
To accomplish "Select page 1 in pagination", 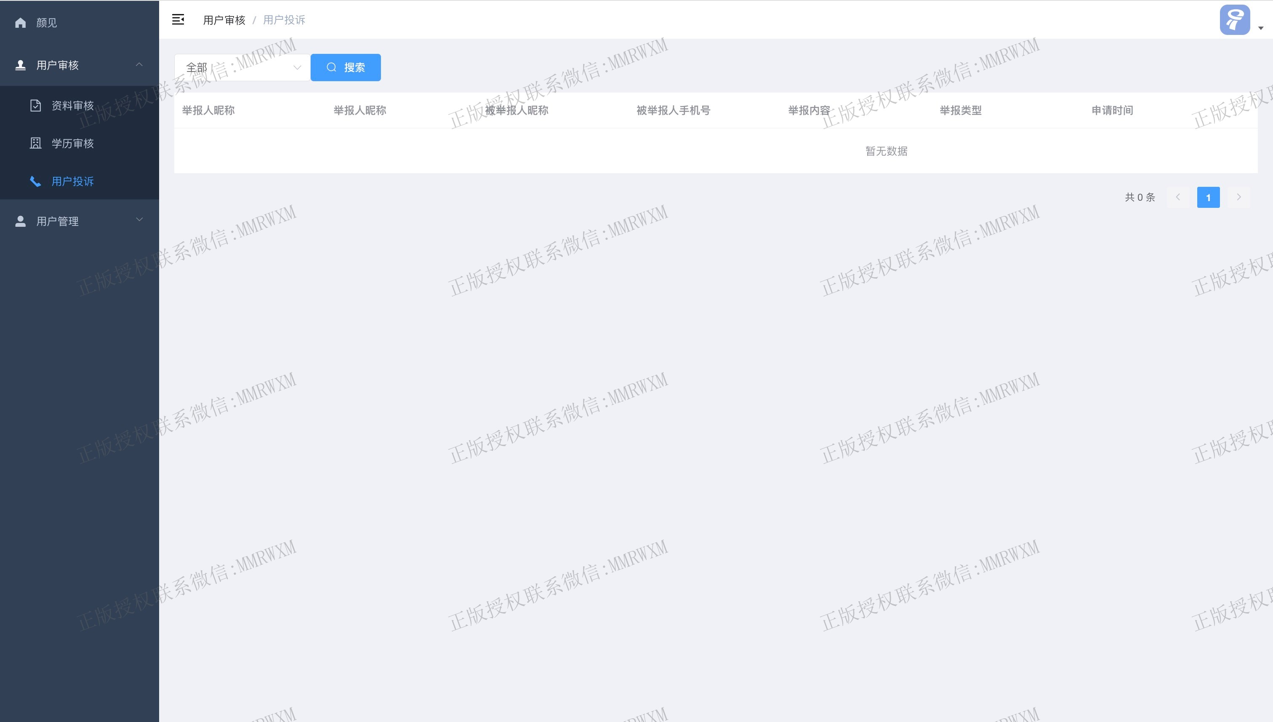I will [1208, 197].
